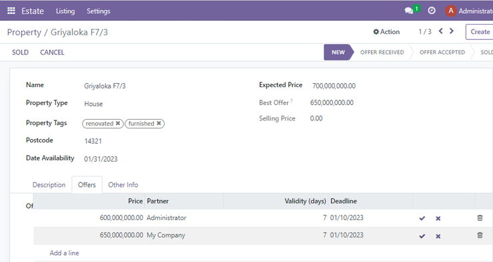493x262 pixels.
Task: Go to previous record arrow
Action: tap(441, 31)
